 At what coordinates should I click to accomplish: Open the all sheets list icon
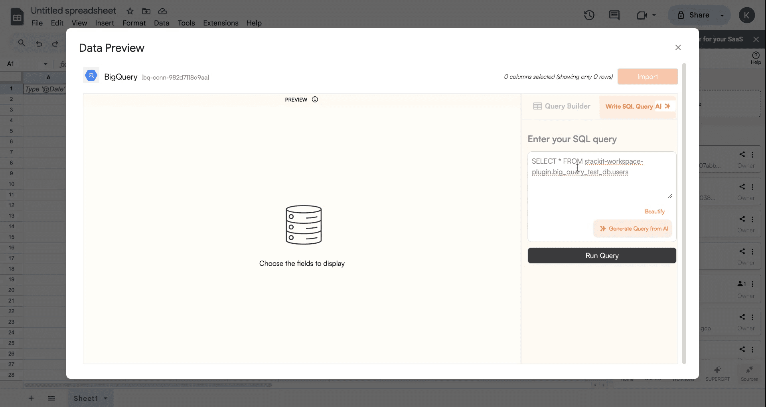51,398
